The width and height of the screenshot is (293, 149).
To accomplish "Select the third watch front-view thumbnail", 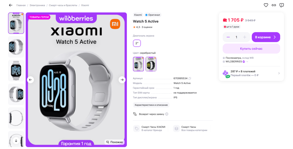I will (16, 71).
